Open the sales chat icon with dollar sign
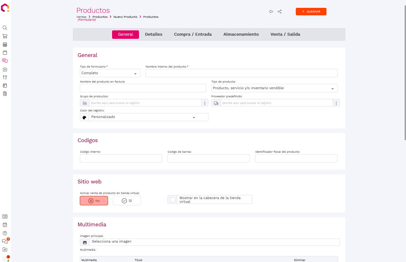The image size is (406, 262). click(x=5, y=61)
